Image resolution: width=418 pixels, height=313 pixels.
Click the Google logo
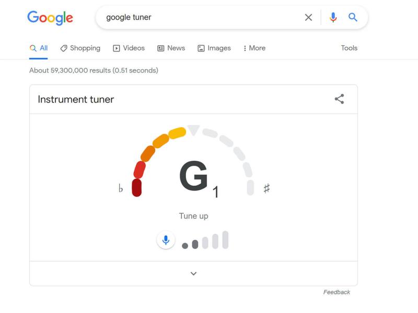(x=50, y=18)
